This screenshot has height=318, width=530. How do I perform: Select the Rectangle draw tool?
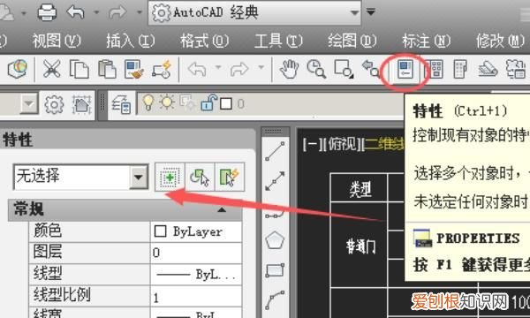pyautogui.click(x=275, y=270)
